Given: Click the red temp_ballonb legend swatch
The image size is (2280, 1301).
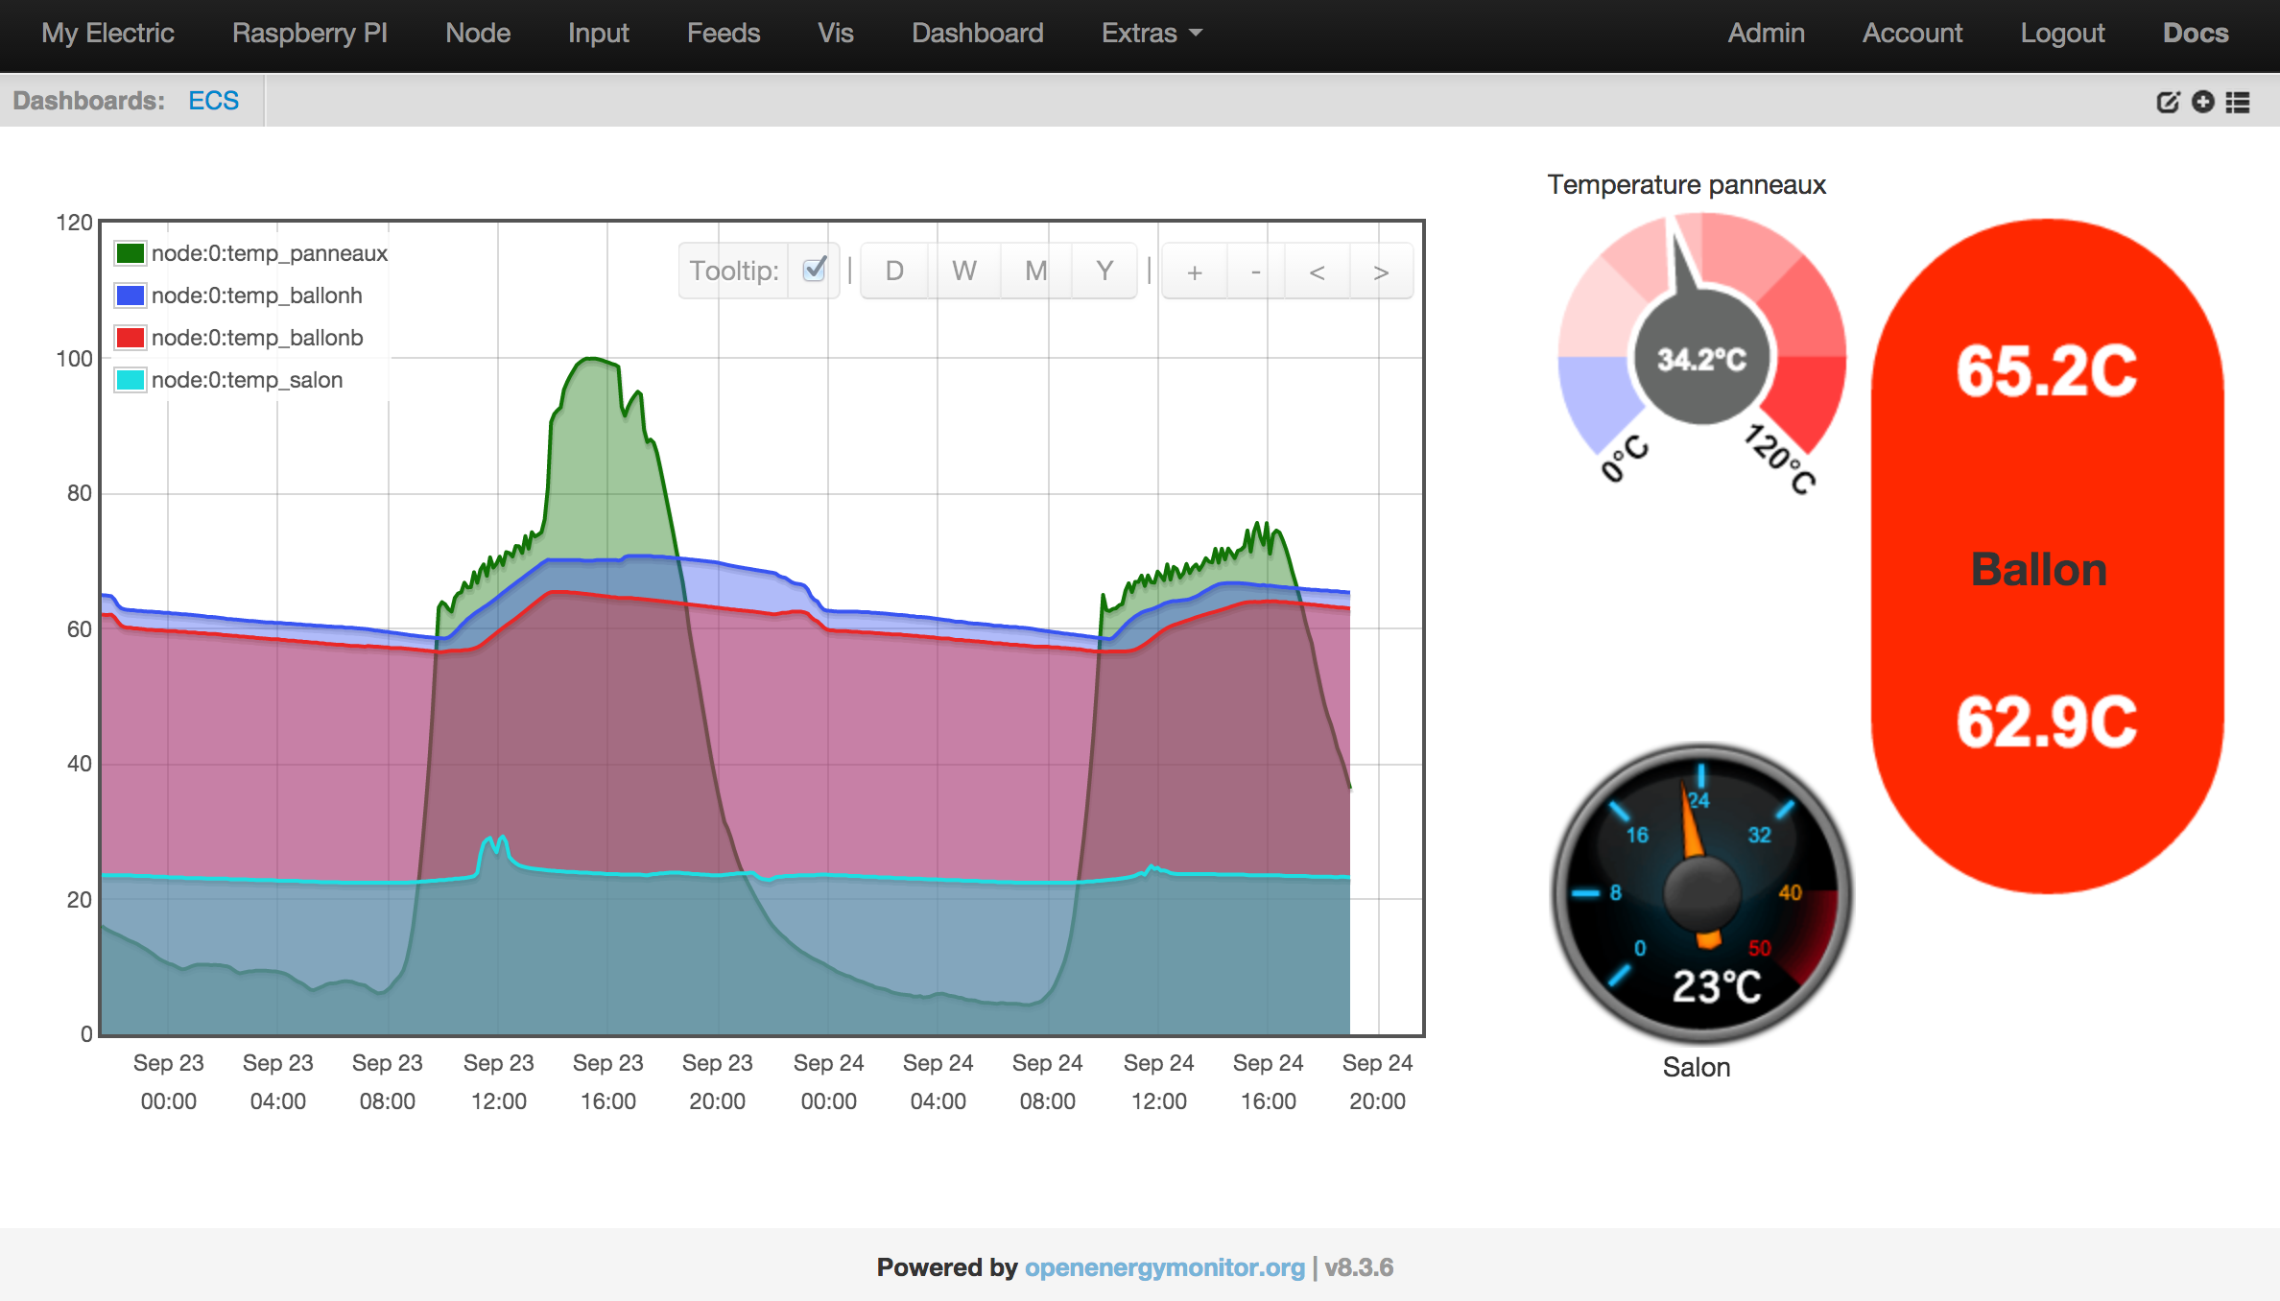Looking at the screenshot, I should (130, 338).
